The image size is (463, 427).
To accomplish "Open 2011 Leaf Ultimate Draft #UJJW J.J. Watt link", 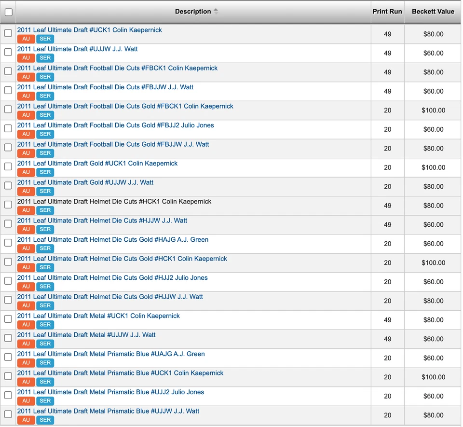I will point(77,49).
